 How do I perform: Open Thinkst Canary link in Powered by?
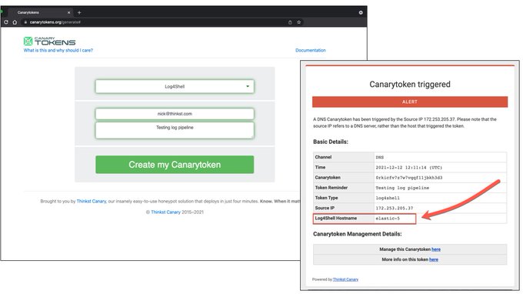pos(345,279)
